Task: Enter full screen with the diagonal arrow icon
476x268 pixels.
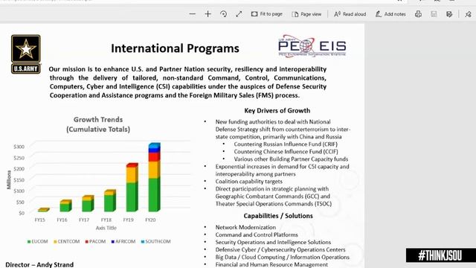Action: (239, 14)
